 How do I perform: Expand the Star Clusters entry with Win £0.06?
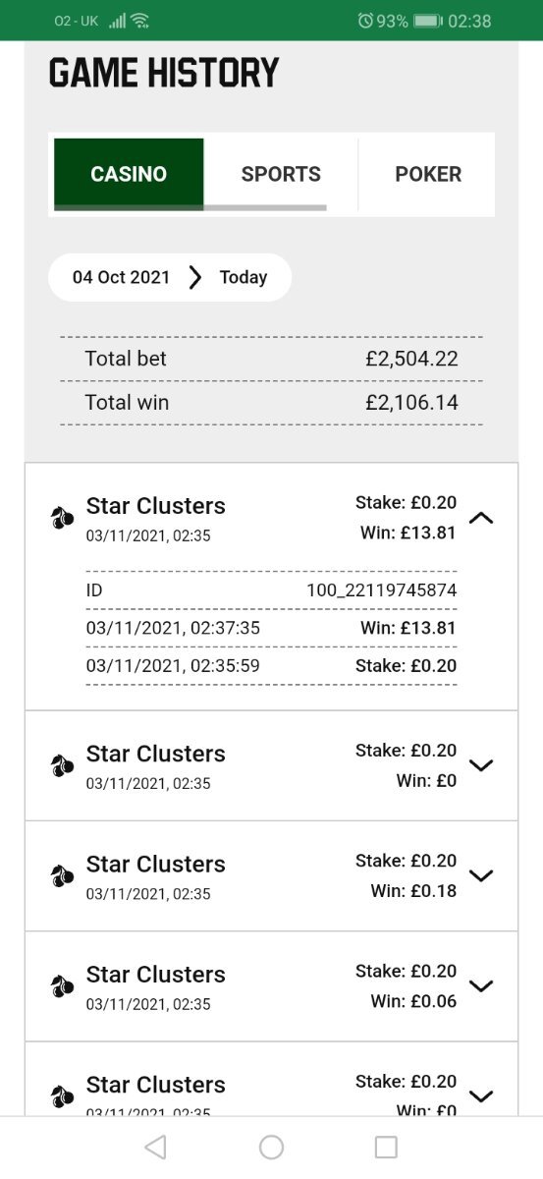coord(481,985)
